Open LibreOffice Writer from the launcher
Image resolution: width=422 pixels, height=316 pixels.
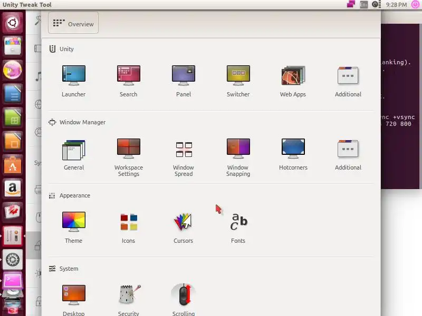tap(12, 94)
